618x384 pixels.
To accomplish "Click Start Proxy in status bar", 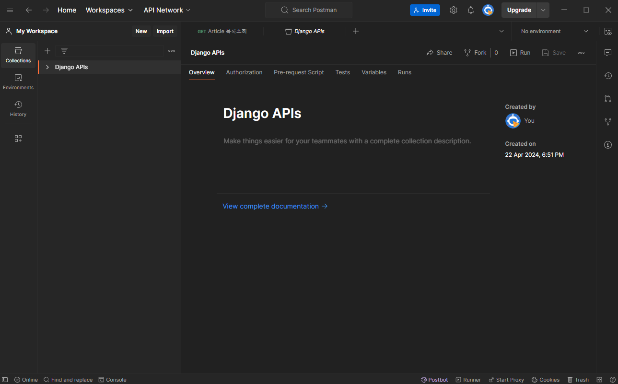I will [506, 380].
